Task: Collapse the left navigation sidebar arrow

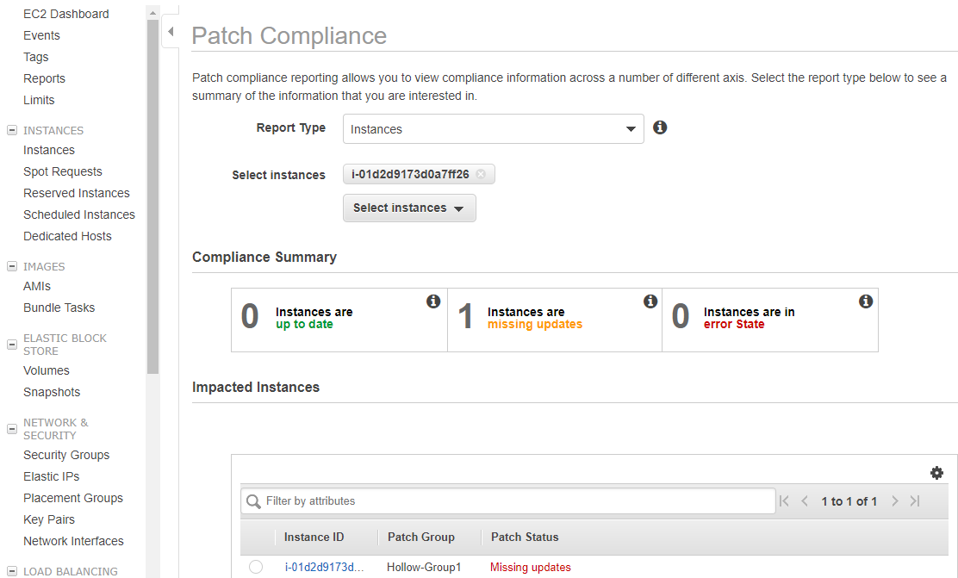Action: 171,32
